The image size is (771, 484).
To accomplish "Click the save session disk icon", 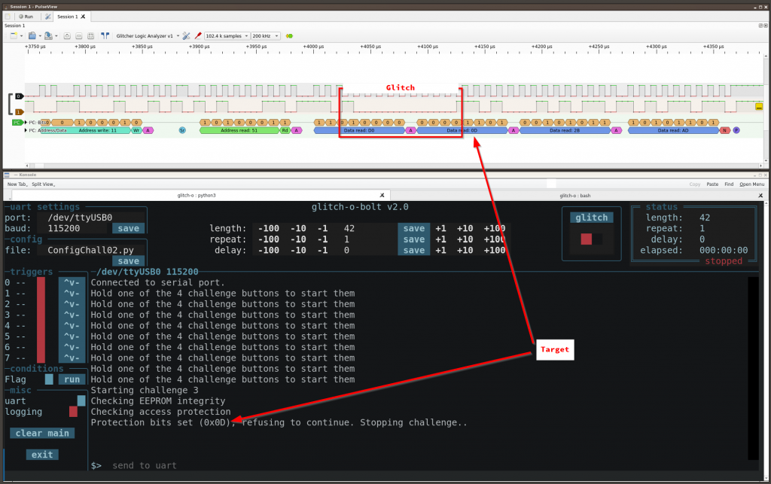I will (47, 35).
